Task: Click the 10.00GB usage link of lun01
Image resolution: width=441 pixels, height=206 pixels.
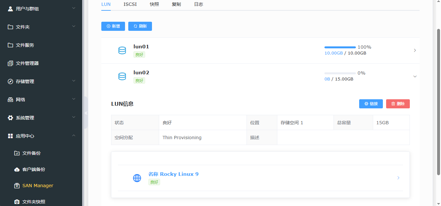Action: pos(334,53)
